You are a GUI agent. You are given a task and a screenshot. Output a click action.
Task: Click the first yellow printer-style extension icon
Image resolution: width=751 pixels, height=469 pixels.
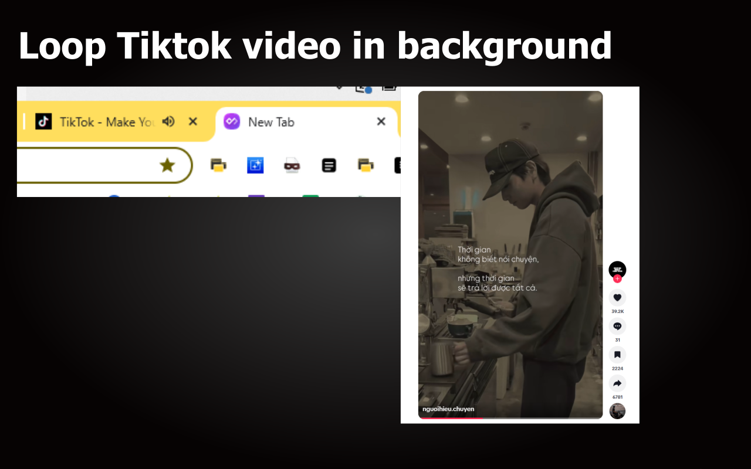pos(217,165)
